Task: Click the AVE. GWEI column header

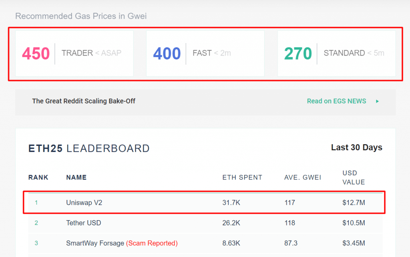Action: coord(303,177)
